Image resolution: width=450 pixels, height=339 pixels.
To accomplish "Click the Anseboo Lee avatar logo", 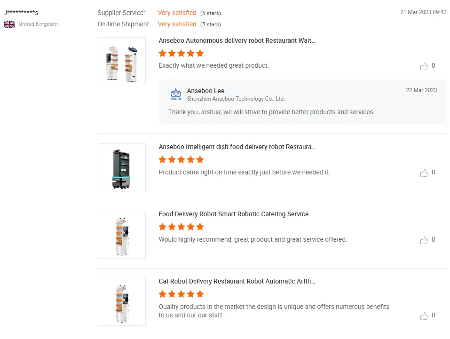I will point(175,95).
